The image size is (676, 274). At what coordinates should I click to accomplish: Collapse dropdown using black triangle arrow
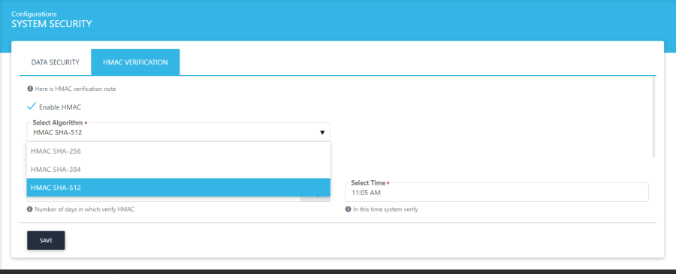point(322,133)
